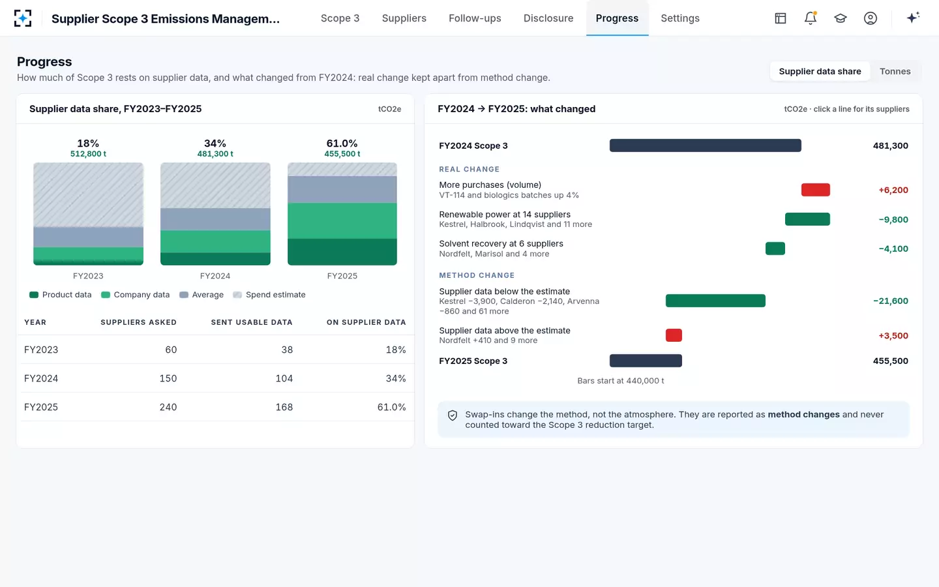Image resolution: width=939 pixels, height=587 pixels.
Task: Click the FY2024 stacked bar
Action: point(215,214)
